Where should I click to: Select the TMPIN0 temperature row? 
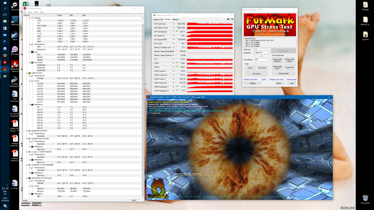click(82, 183)
